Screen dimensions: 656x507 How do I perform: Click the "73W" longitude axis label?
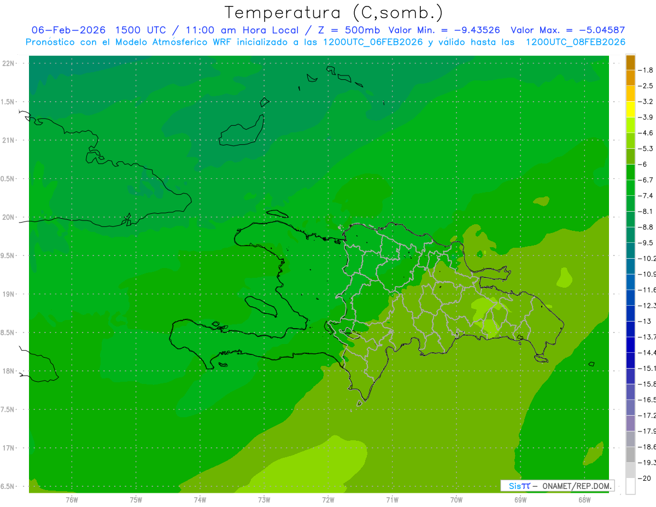tap(264, 499)
